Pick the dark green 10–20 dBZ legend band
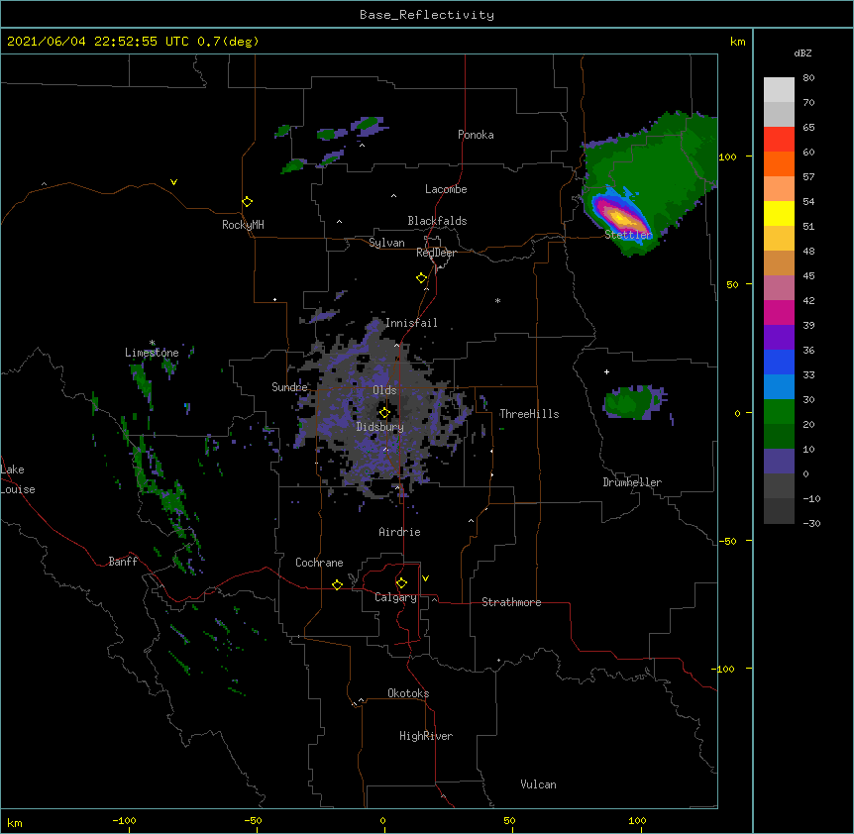 [779, 437]
